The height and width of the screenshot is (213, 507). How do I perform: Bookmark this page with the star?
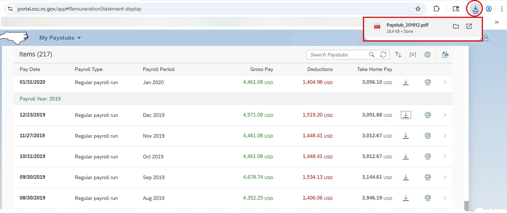pos(418,9)
